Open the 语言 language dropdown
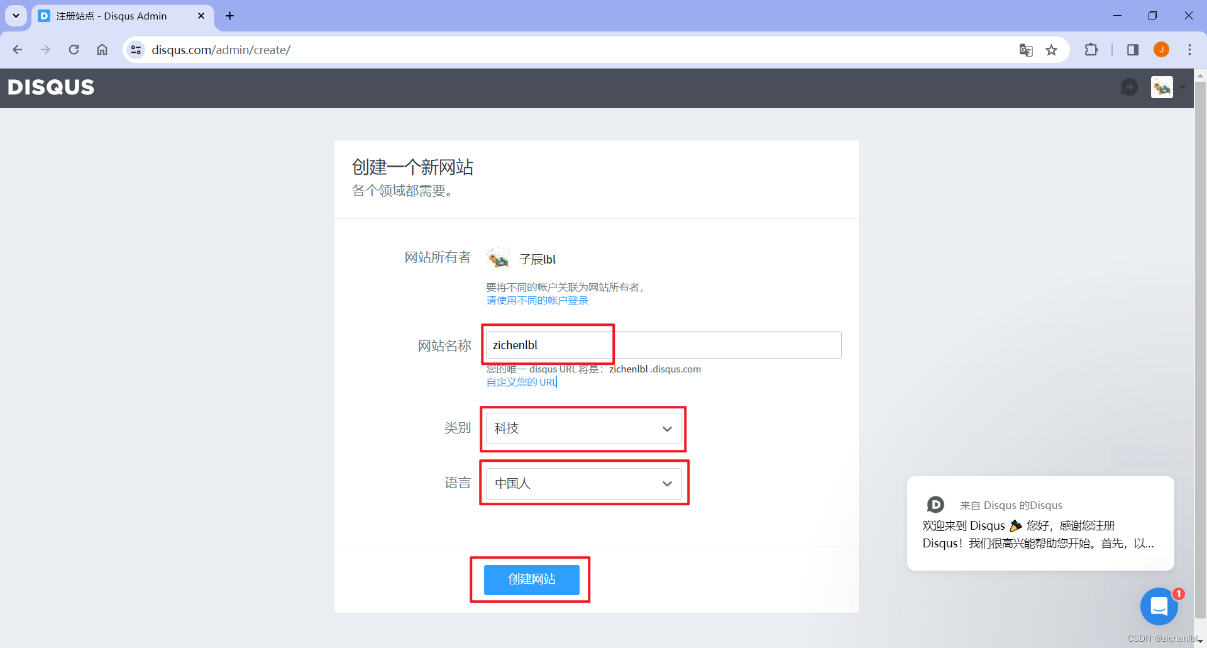1207x648 pixels. 583,484
